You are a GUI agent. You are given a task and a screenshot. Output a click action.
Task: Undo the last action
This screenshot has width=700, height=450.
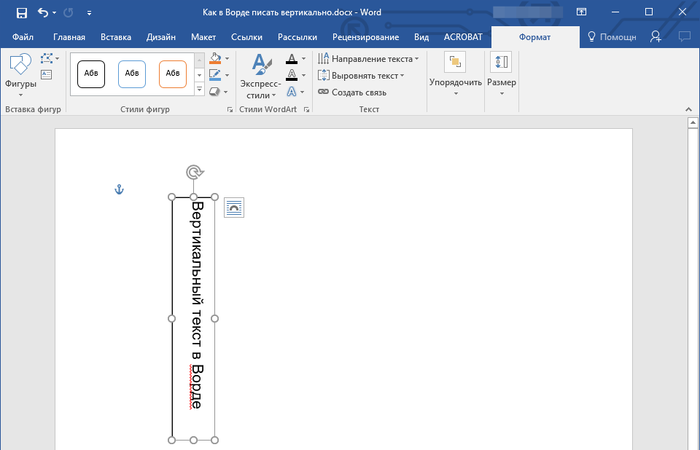coord(43,12)
